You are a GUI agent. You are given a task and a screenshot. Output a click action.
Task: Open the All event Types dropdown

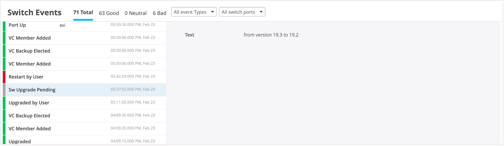pyautogui.click(x=194, y=12)
